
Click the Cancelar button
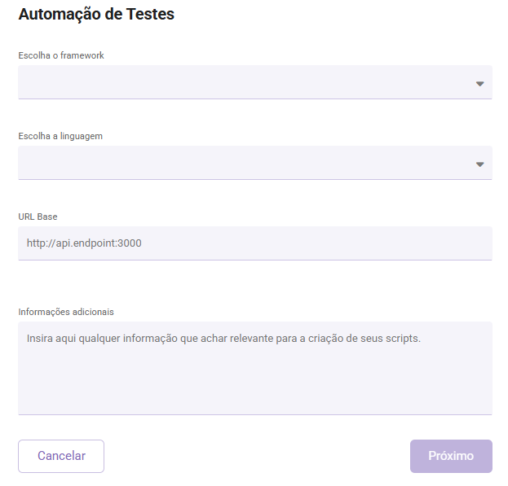61,456
